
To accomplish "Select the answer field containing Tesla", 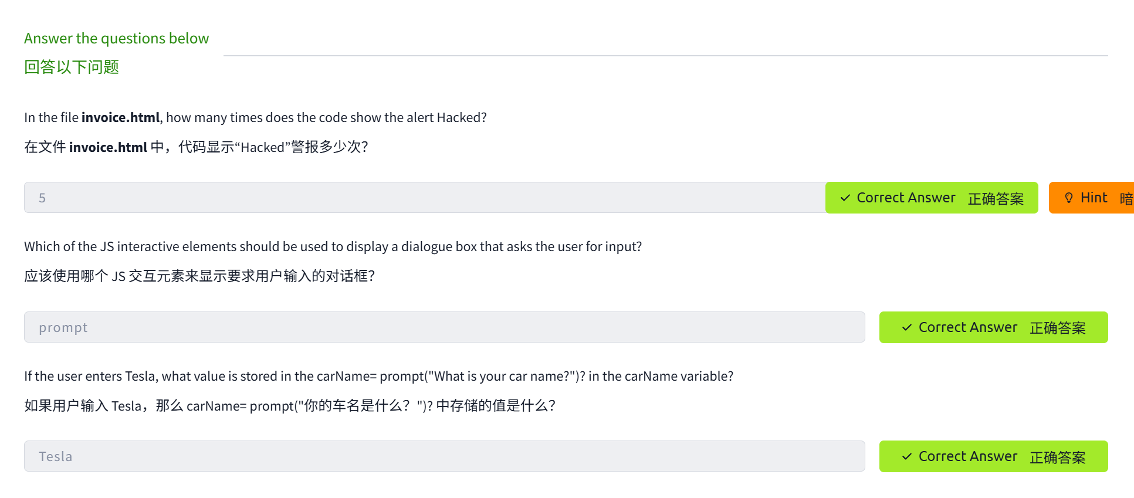I will [444, 456].
